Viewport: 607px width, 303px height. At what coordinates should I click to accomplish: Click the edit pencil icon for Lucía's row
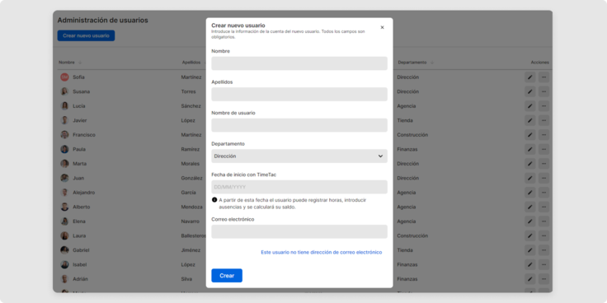tap(530, 106)
